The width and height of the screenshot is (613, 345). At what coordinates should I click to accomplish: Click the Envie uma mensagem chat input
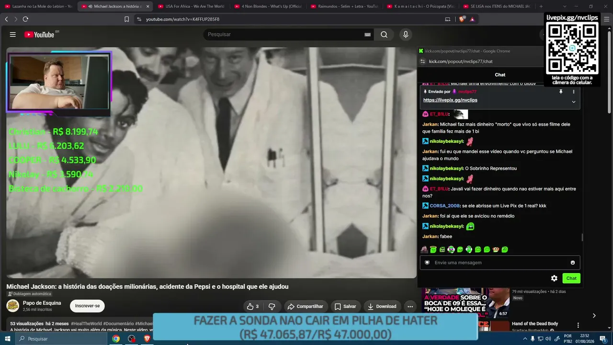click(x=499, y=263)
